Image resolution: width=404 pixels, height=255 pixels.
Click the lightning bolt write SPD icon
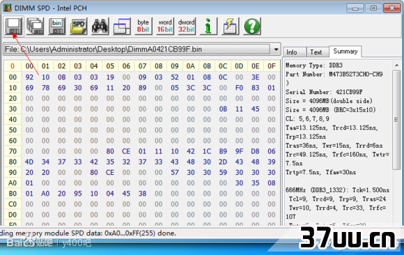tap(230, 26)
